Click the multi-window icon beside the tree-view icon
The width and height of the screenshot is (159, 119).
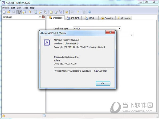[x=24, y=12]
